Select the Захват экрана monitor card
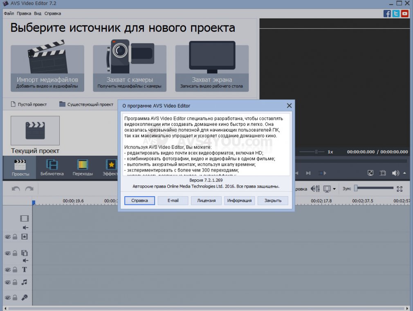 pos(212,66)
